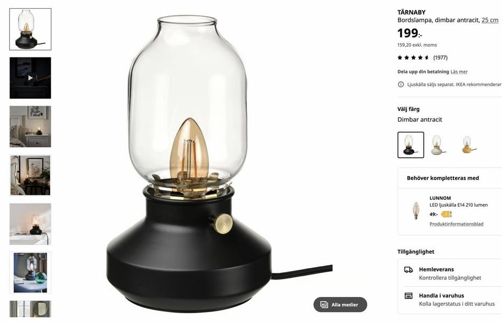Select the anthracite black color variant
The height and width of the screenshot is (322, 502).
(411, 145)
